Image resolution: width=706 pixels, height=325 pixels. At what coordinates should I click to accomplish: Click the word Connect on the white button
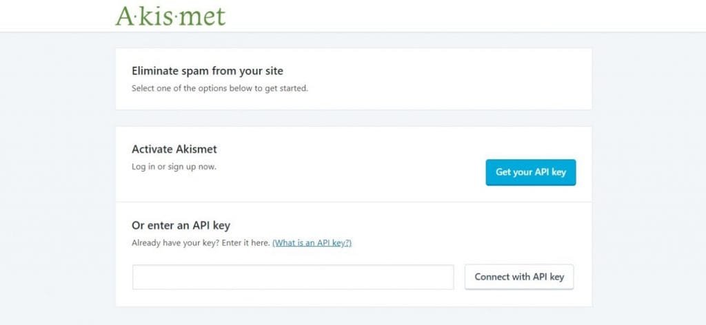point(492,277)
